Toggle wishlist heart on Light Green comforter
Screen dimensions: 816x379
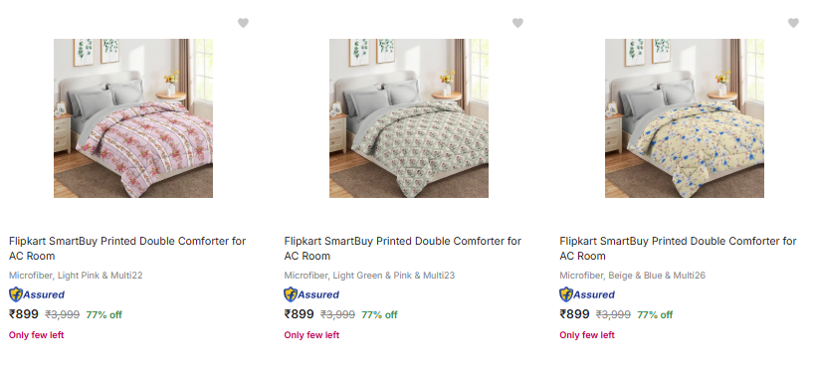point(517,23)
